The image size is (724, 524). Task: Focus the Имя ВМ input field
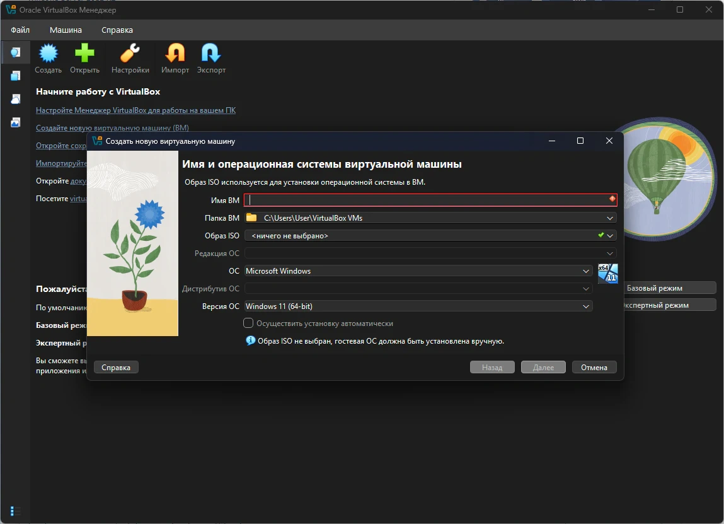(430, 200)
